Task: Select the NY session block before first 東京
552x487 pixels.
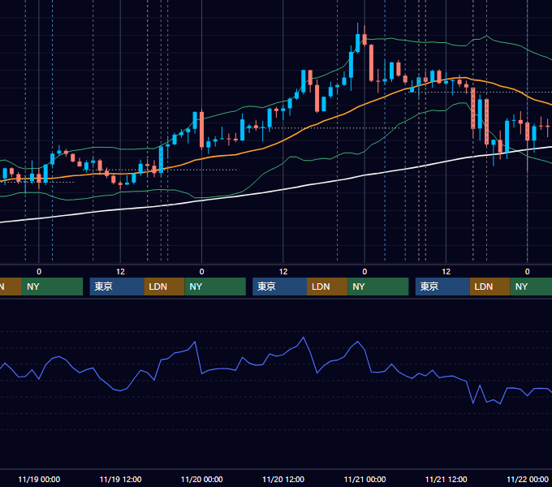Action: (x=52, y=287)
